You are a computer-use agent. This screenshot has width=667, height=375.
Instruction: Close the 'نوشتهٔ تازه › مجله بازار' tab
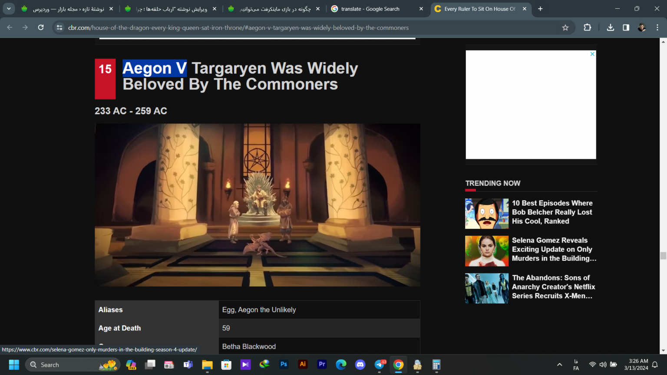[111, 9]
